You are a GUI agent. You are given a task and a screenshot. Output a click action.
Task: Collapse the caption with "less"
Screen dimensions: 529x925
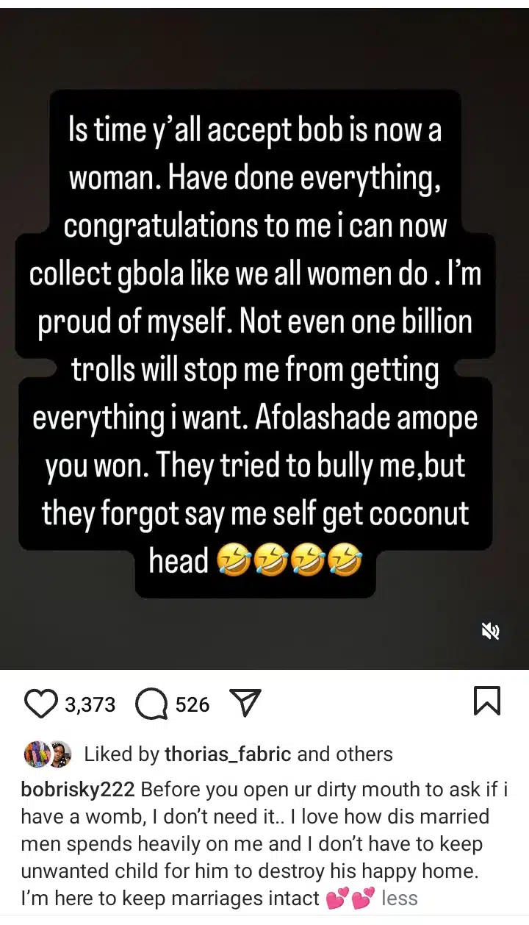tap(400, 898)
